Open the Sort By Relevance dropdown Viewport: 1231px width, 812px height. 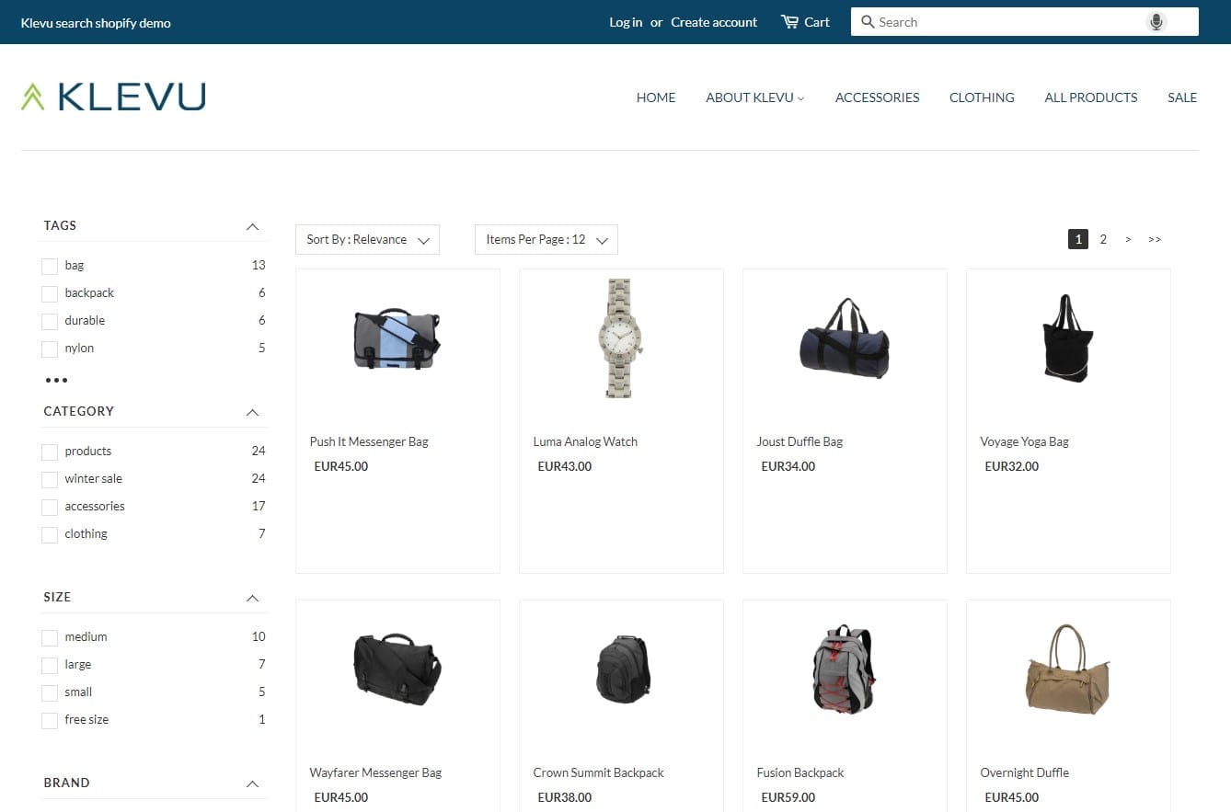(x=367, y=239)
